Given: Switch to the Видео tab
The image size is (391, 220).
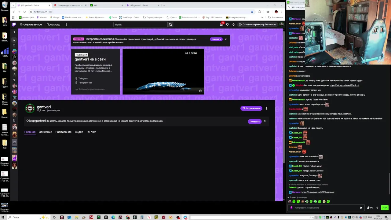Looking at the screenshot, I should (x=79, y=132).
